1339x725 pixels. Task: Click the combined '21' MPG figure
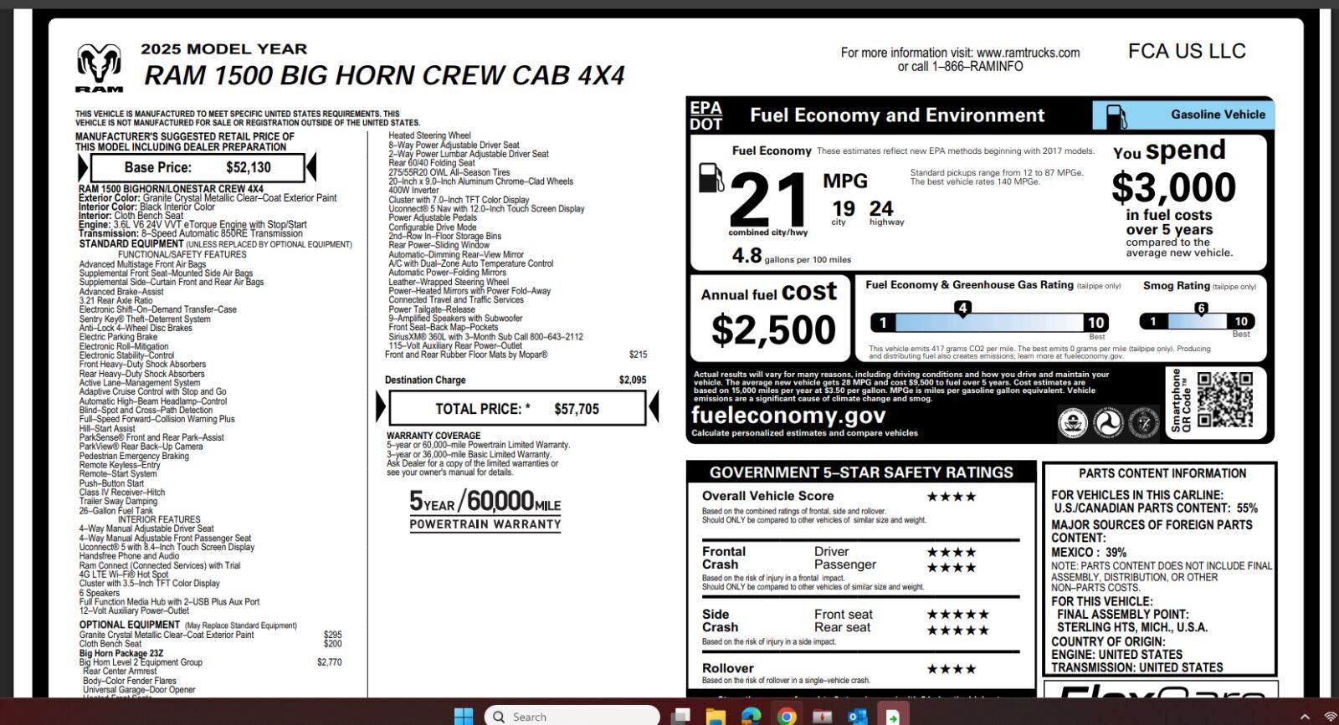tap(768, 198)
